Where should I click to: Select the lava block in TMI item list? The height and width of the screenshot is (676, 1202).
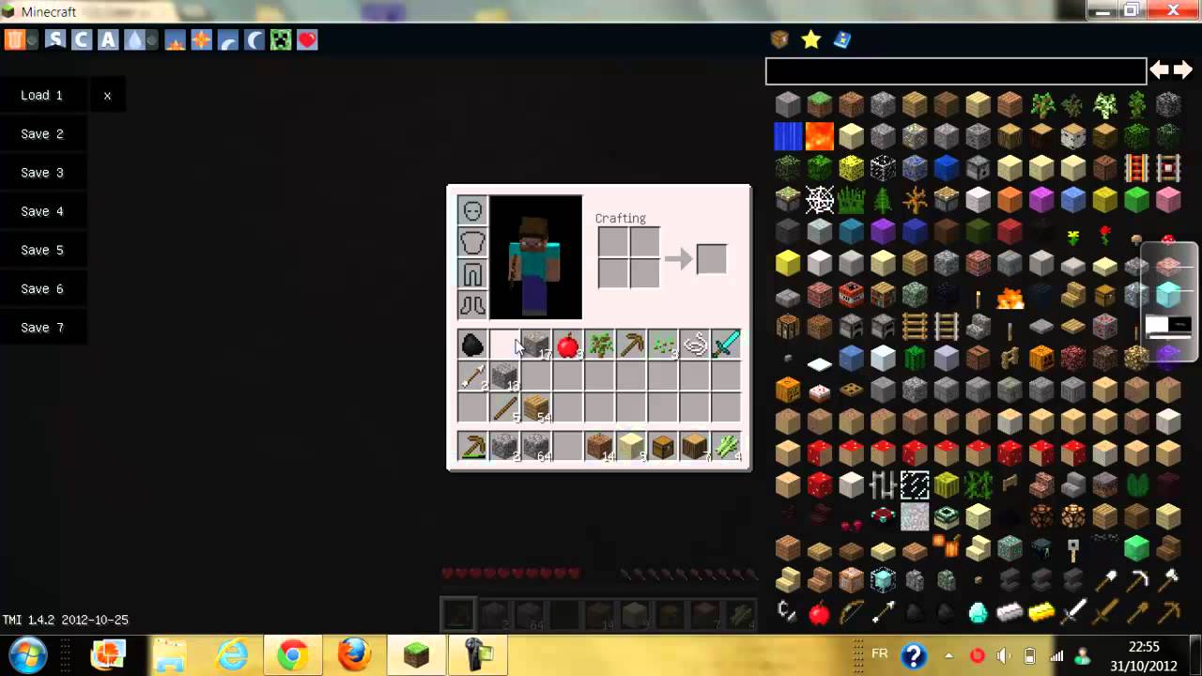pos(820,135)
